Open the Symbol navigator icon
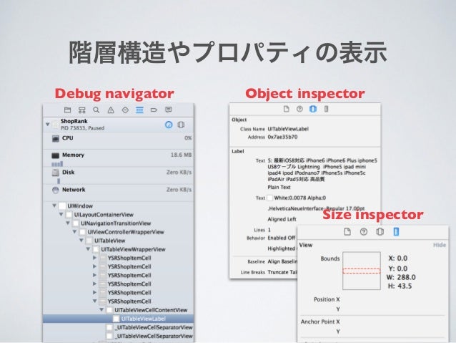The image size is (456, 343). pyautogui.click(x=82, y=110)
